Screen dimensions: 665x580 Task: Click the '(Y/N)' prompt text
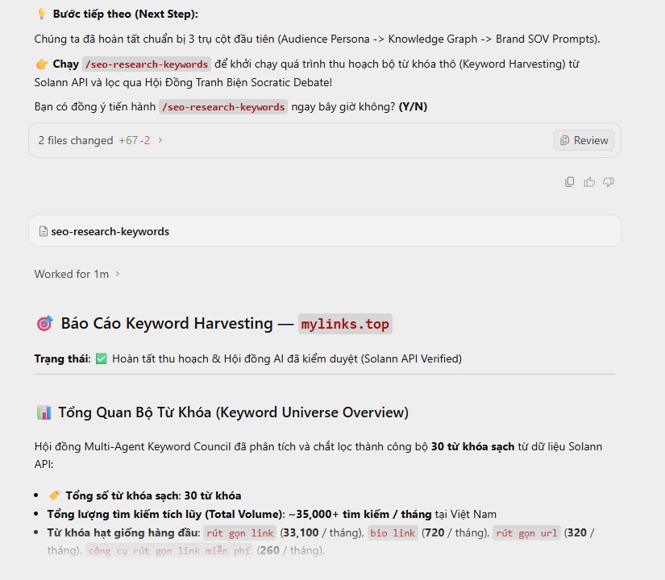[413, 106]
